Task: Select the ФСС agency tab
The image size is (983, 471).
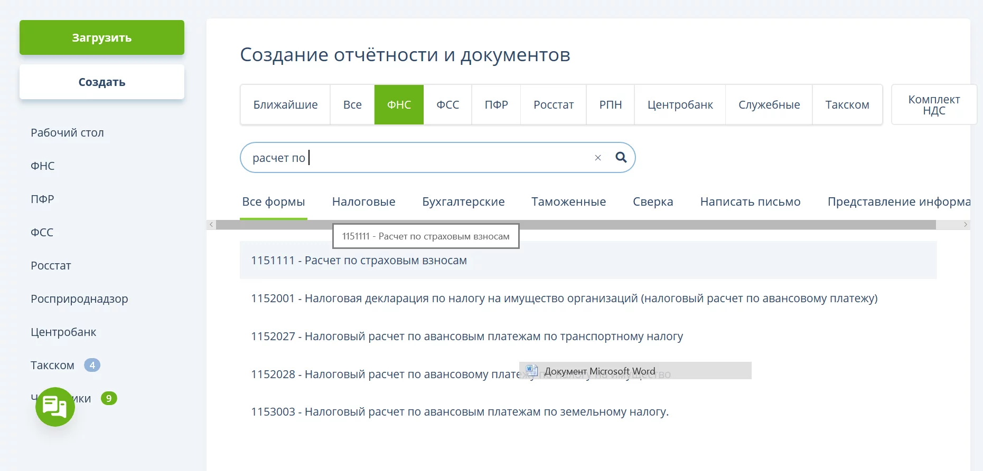Action: (447, 105)
